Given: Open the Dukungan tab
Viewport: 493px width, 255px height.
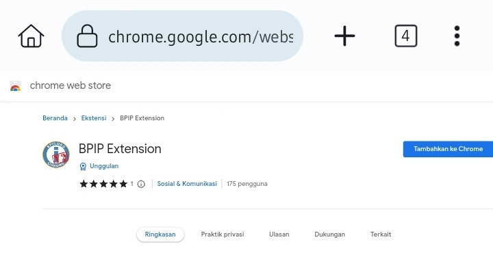Looking at the screenshot, I should pyautogui.click(x=329, y=234).
